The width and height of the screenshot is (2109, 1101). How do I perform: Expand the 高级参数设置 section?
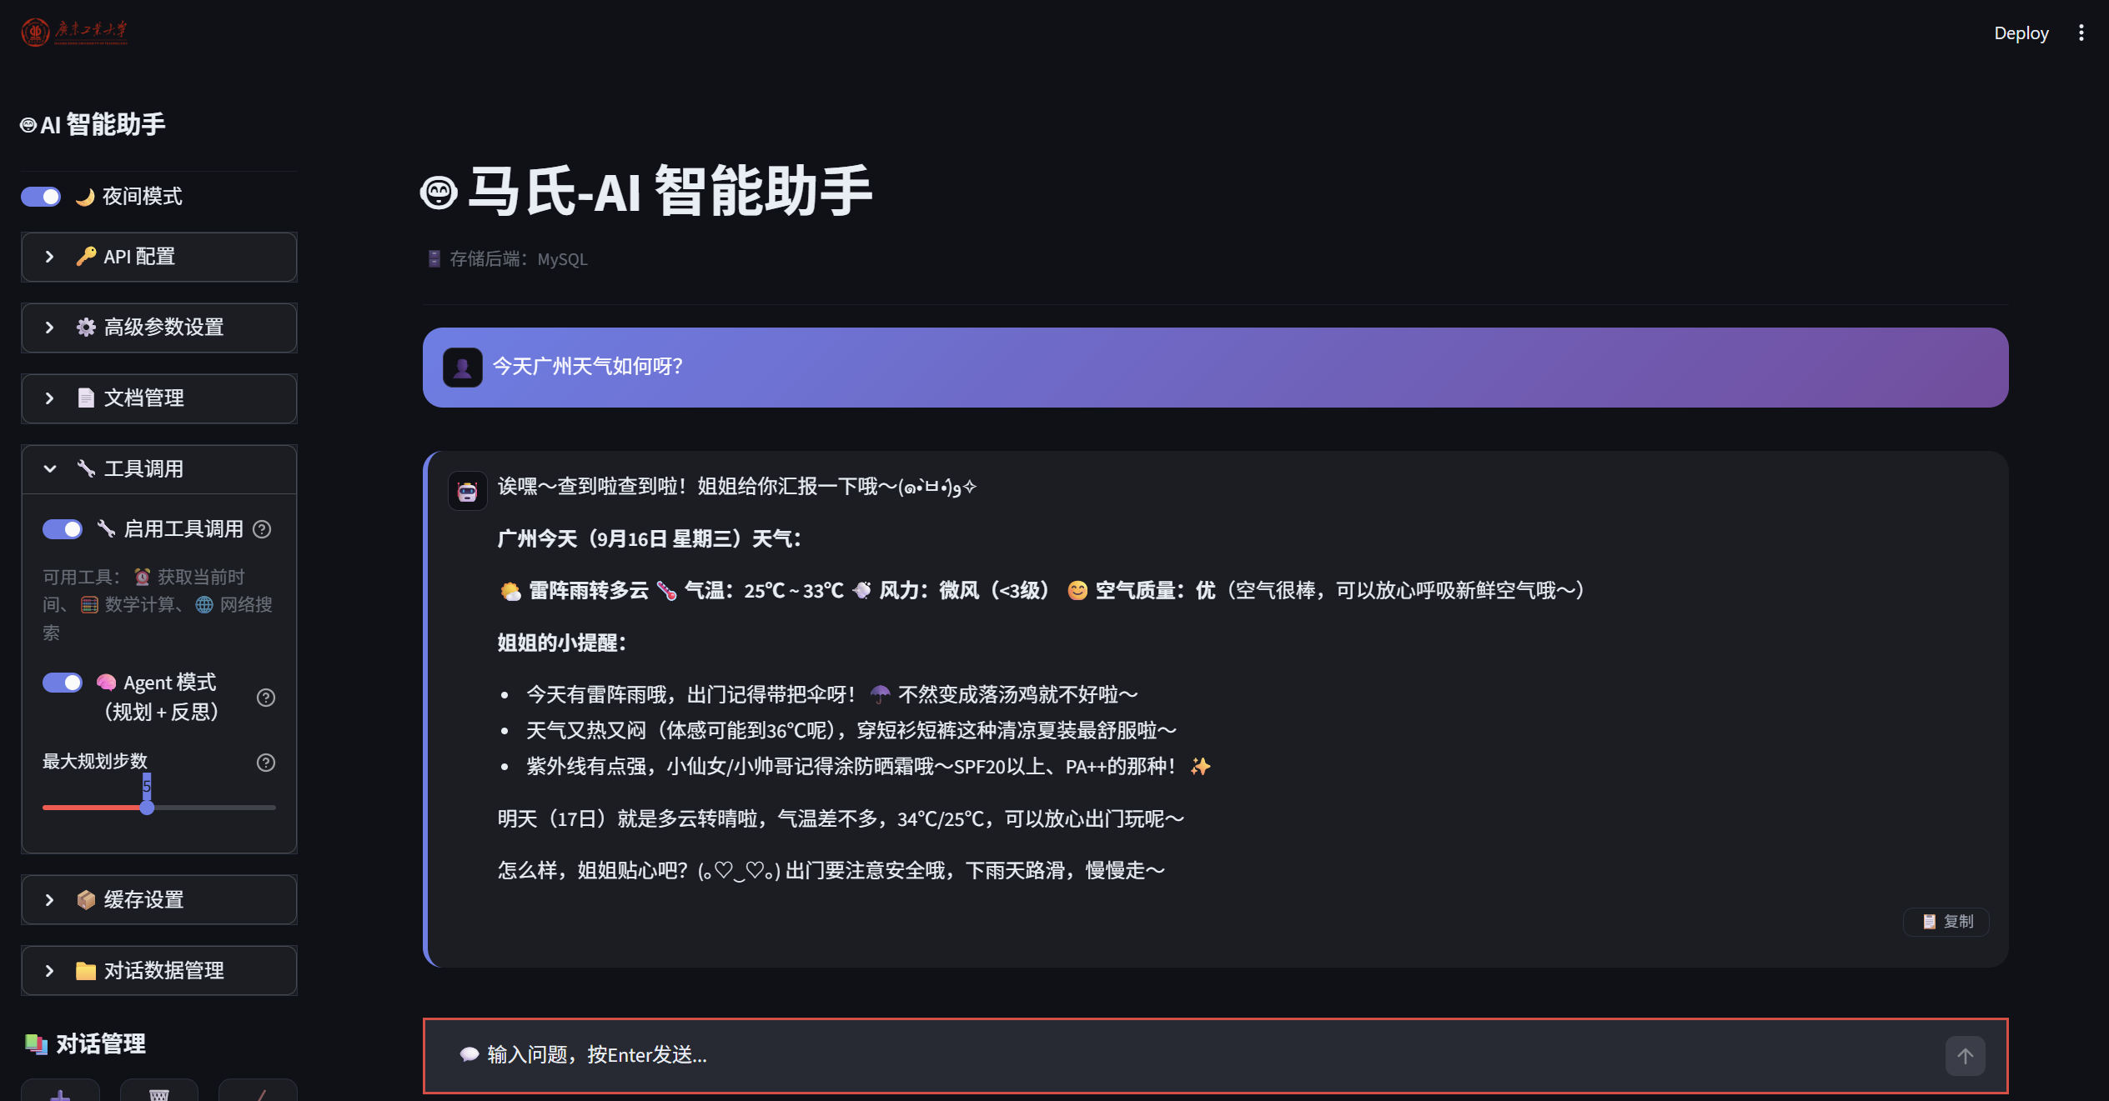click(x=159, y=328)
